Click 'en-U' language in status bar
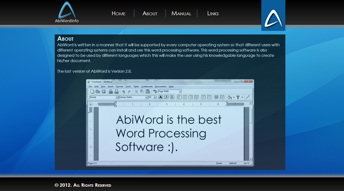 (247, 163)
